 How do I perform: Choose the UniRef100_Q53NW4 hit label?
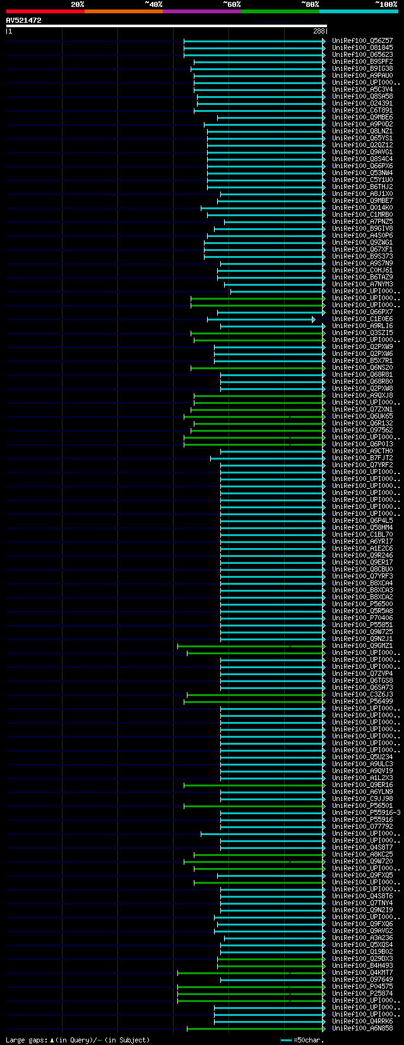click(362, 173)
